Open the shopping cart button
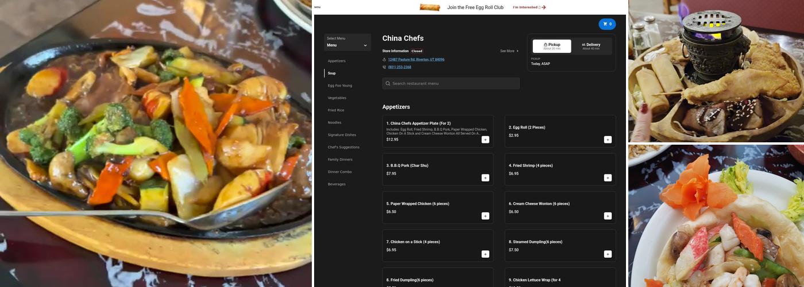Screen dimensions: 804x287 pos(607,24)
